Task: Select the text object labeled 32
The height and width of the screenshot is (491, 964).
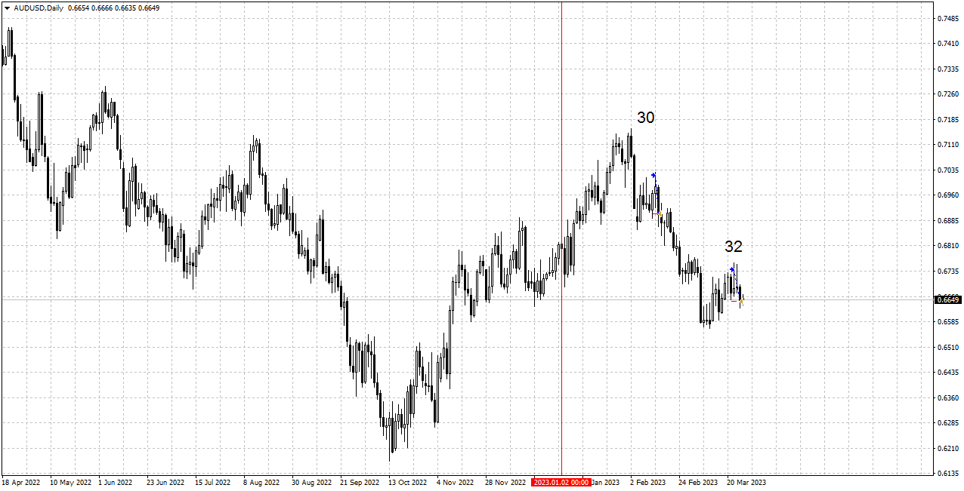Action: coord(734,247)
